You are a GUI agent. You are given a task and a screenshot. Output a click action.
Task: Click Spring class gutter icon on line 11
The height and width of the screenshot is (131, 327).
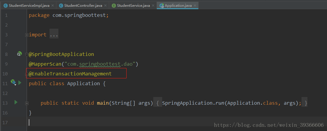pos(13,83)
